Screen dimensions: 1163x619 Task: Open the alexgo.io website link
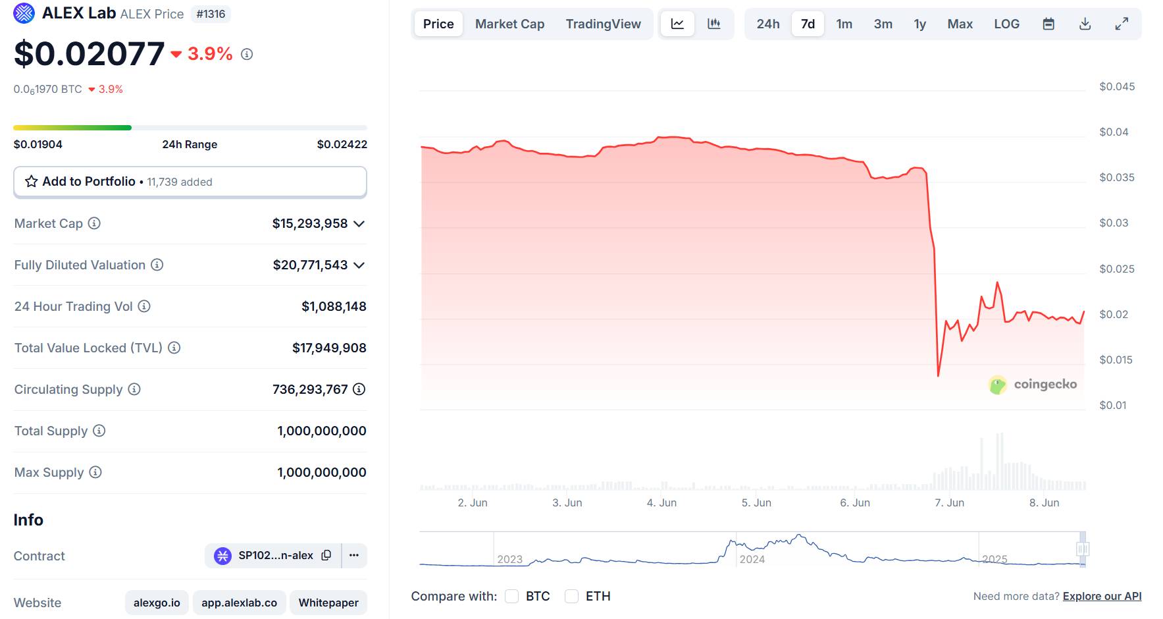[x=157, y=603]
